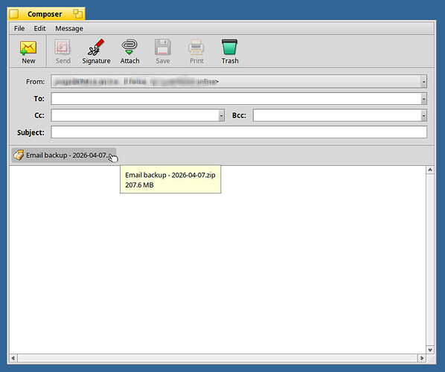Focus the Cc address field

pyautogui.click(x=135, y=115)
